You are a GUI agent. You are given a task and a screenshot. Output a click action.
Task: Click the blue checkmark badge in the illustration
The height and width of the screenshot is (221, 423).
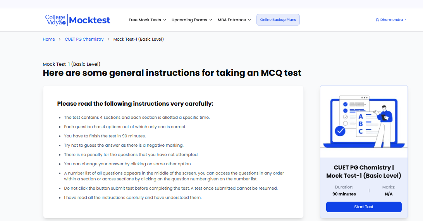click(340, 131)
